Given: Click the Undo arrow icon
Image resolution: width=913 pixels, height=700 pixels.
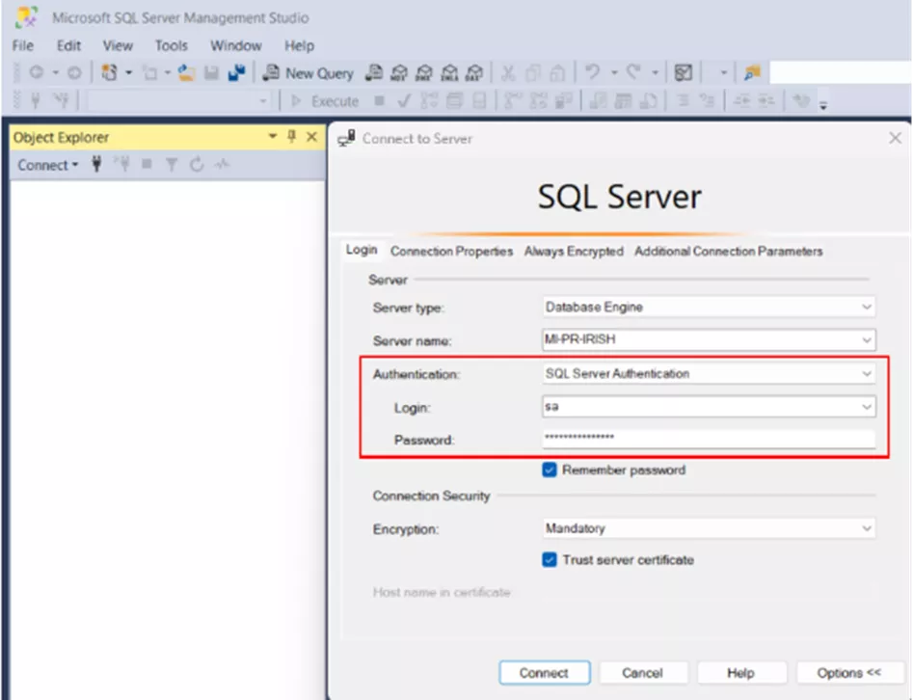Looking at the screenshot, I should [593, 72].
